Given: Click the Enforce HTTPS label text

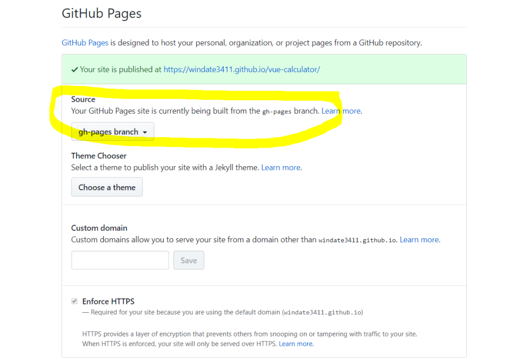Looking at the screenshot, I should pyautogui.click(x=108, y=301).
